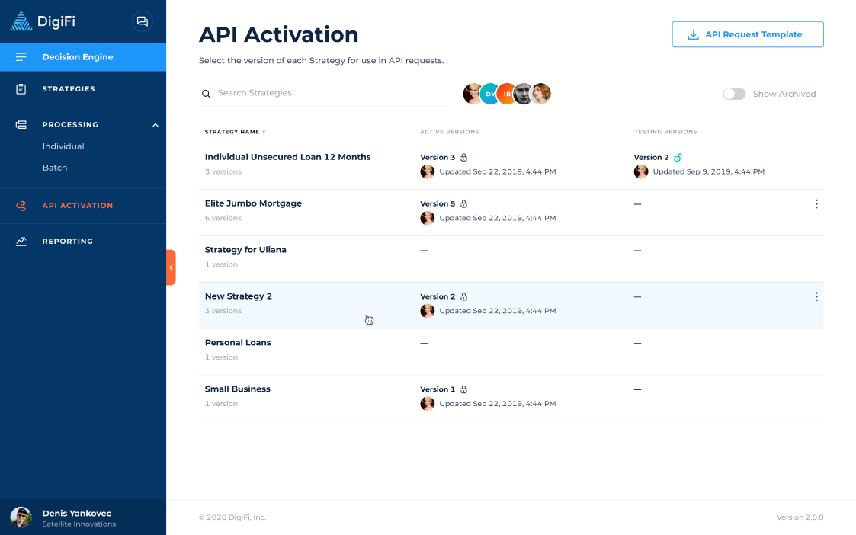Click Version 1 of Small Business
856x535 pixels.
point(438,389)
